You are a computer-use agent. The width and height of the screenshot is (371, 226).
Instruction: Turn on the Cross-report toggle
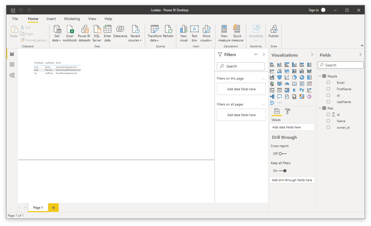coord(282,154)
